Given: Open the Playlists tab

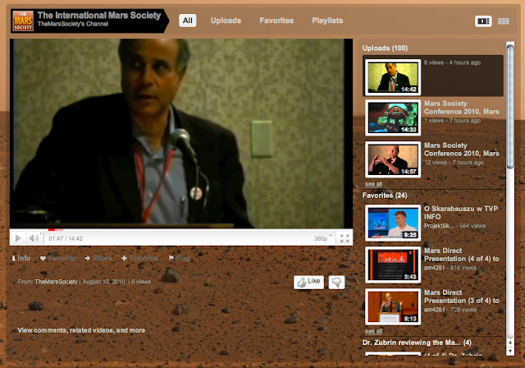Looking at the screenshot, I should [327, 21].
